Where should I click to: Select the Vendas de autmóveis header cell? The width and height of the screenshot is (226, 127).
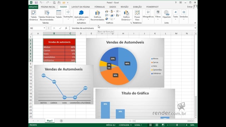click(x=59, y=42)
